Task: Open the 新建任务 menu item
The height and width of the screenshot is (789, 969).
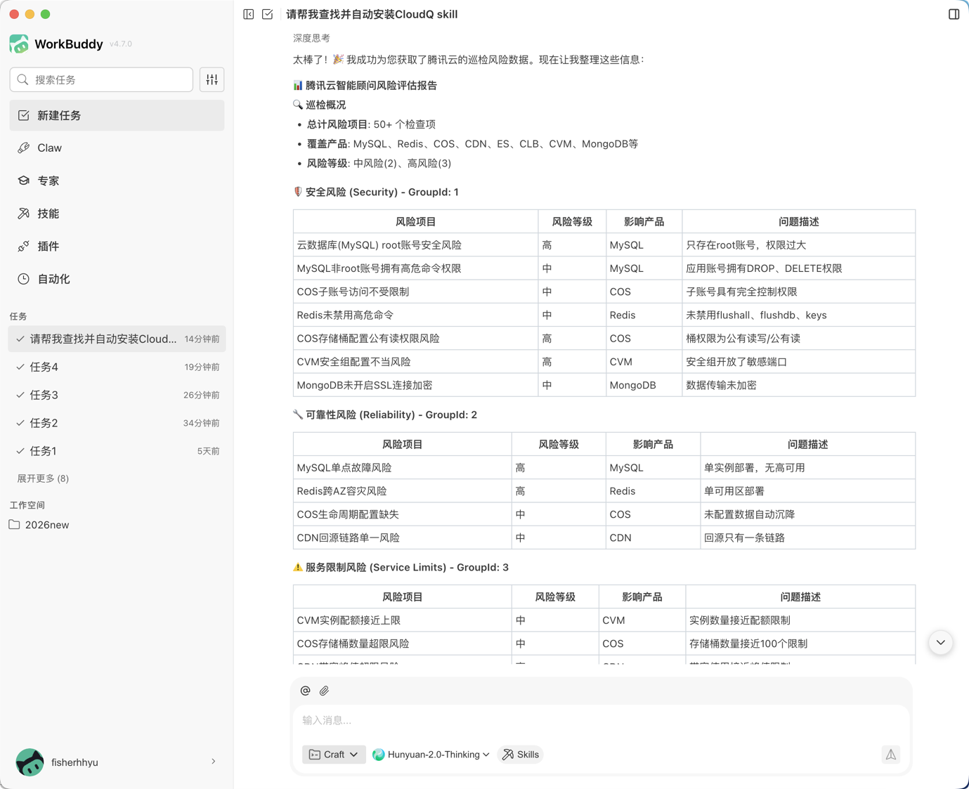Action: [117, 115]
